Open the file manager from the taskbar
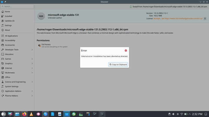 tap(17, 114)
